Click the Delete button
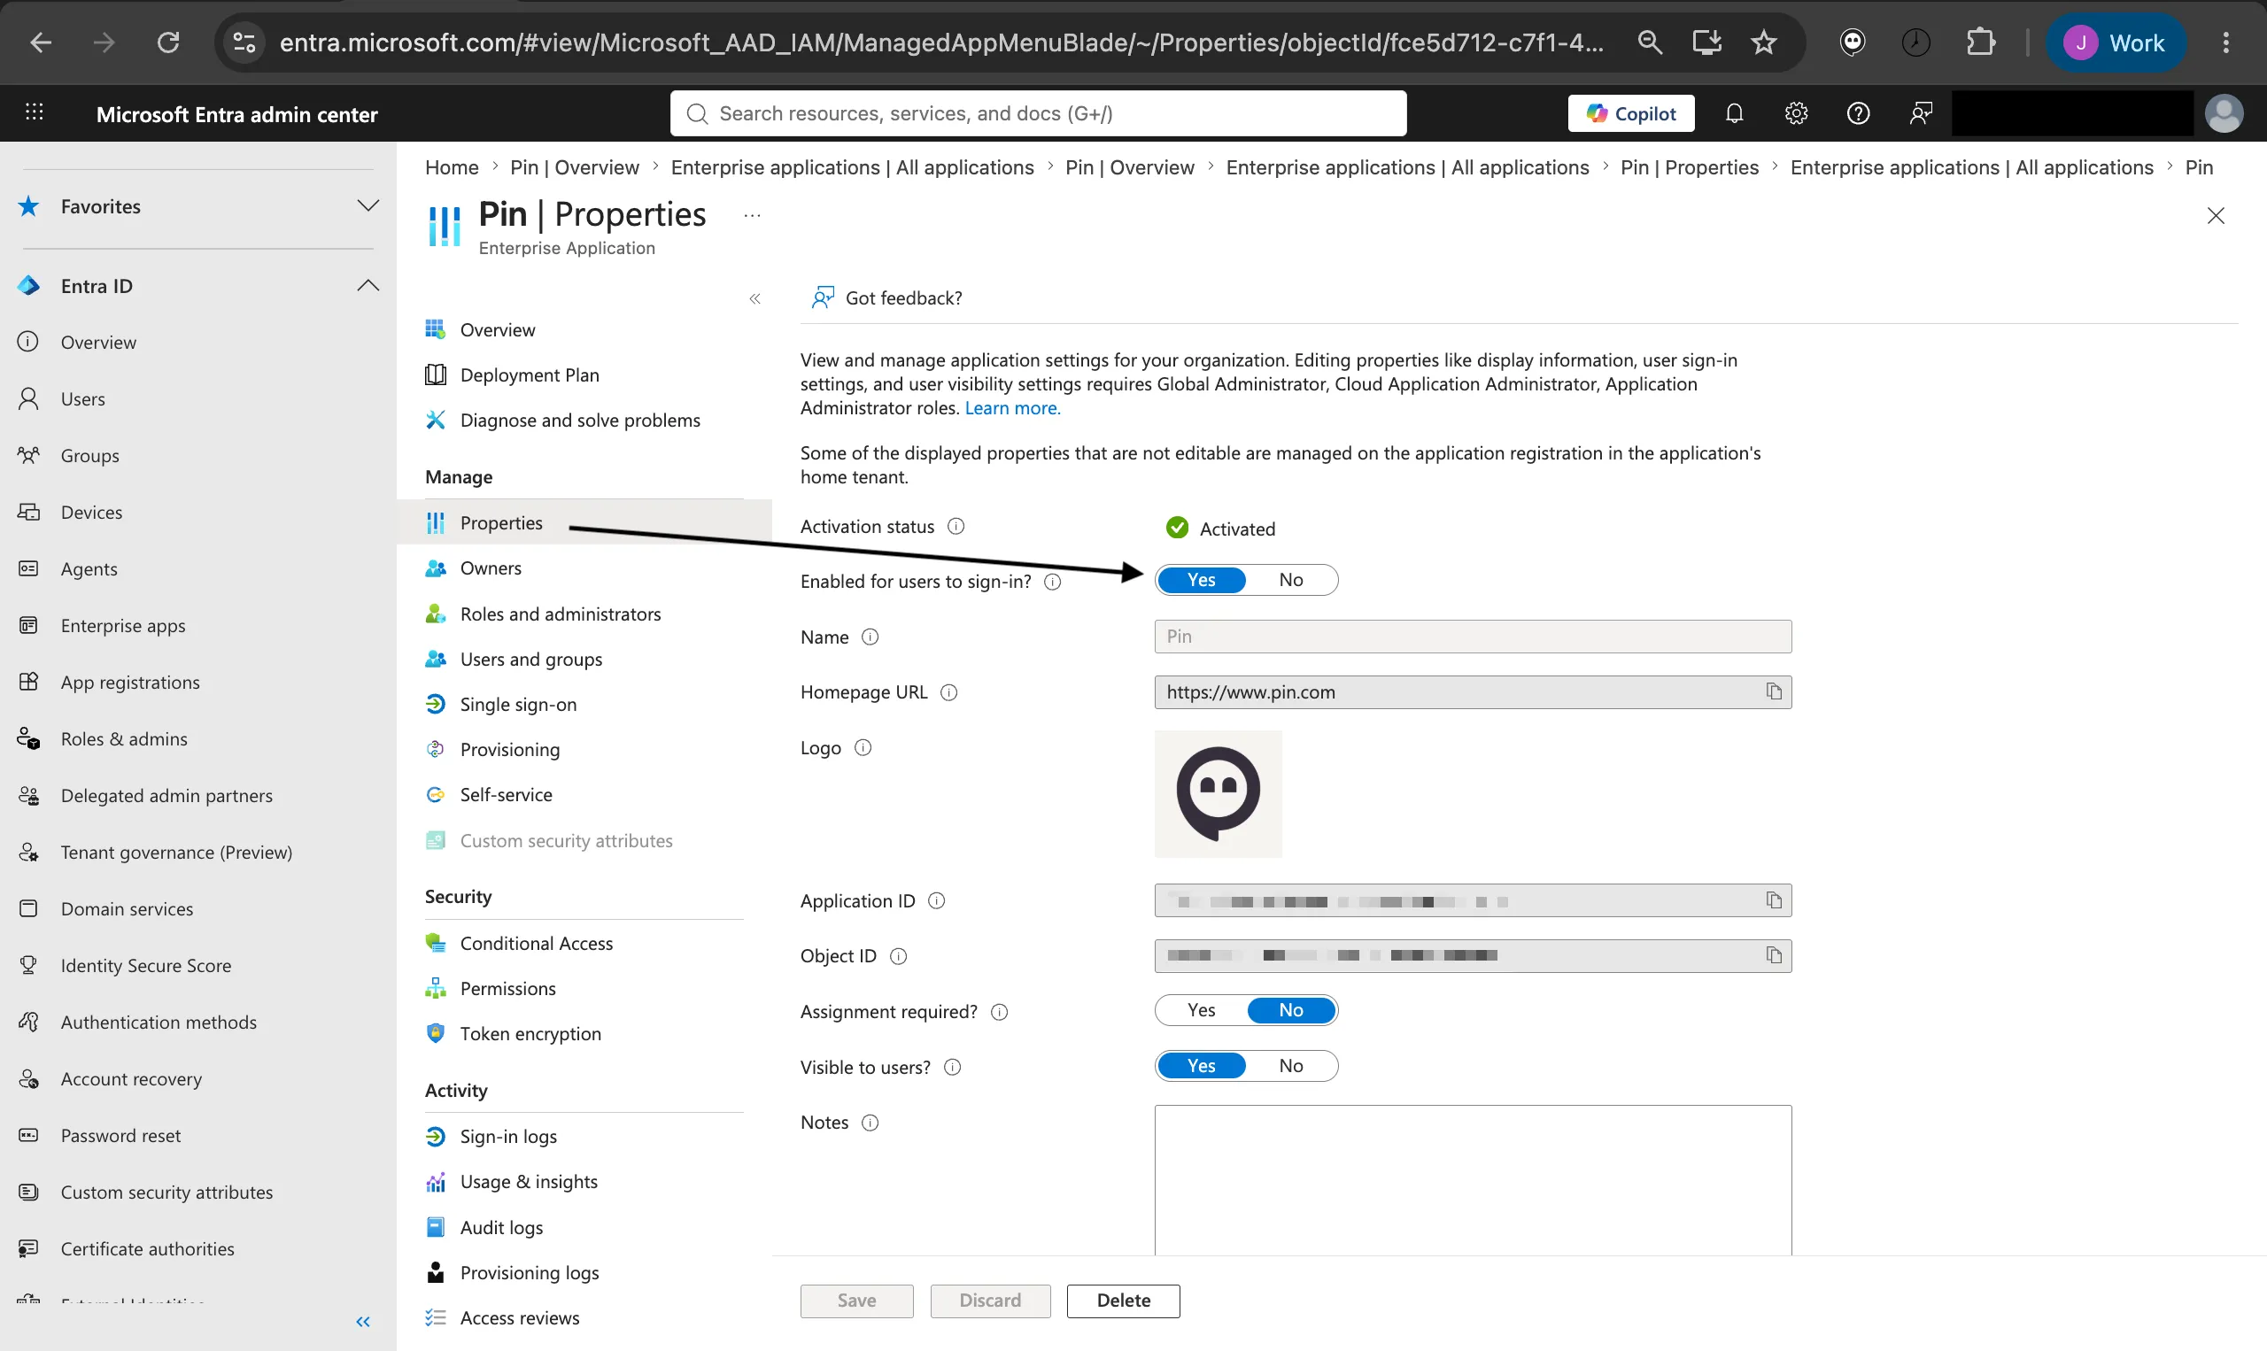The height and width of the screenshot is (1351, 2267). click(1124, 1301)
